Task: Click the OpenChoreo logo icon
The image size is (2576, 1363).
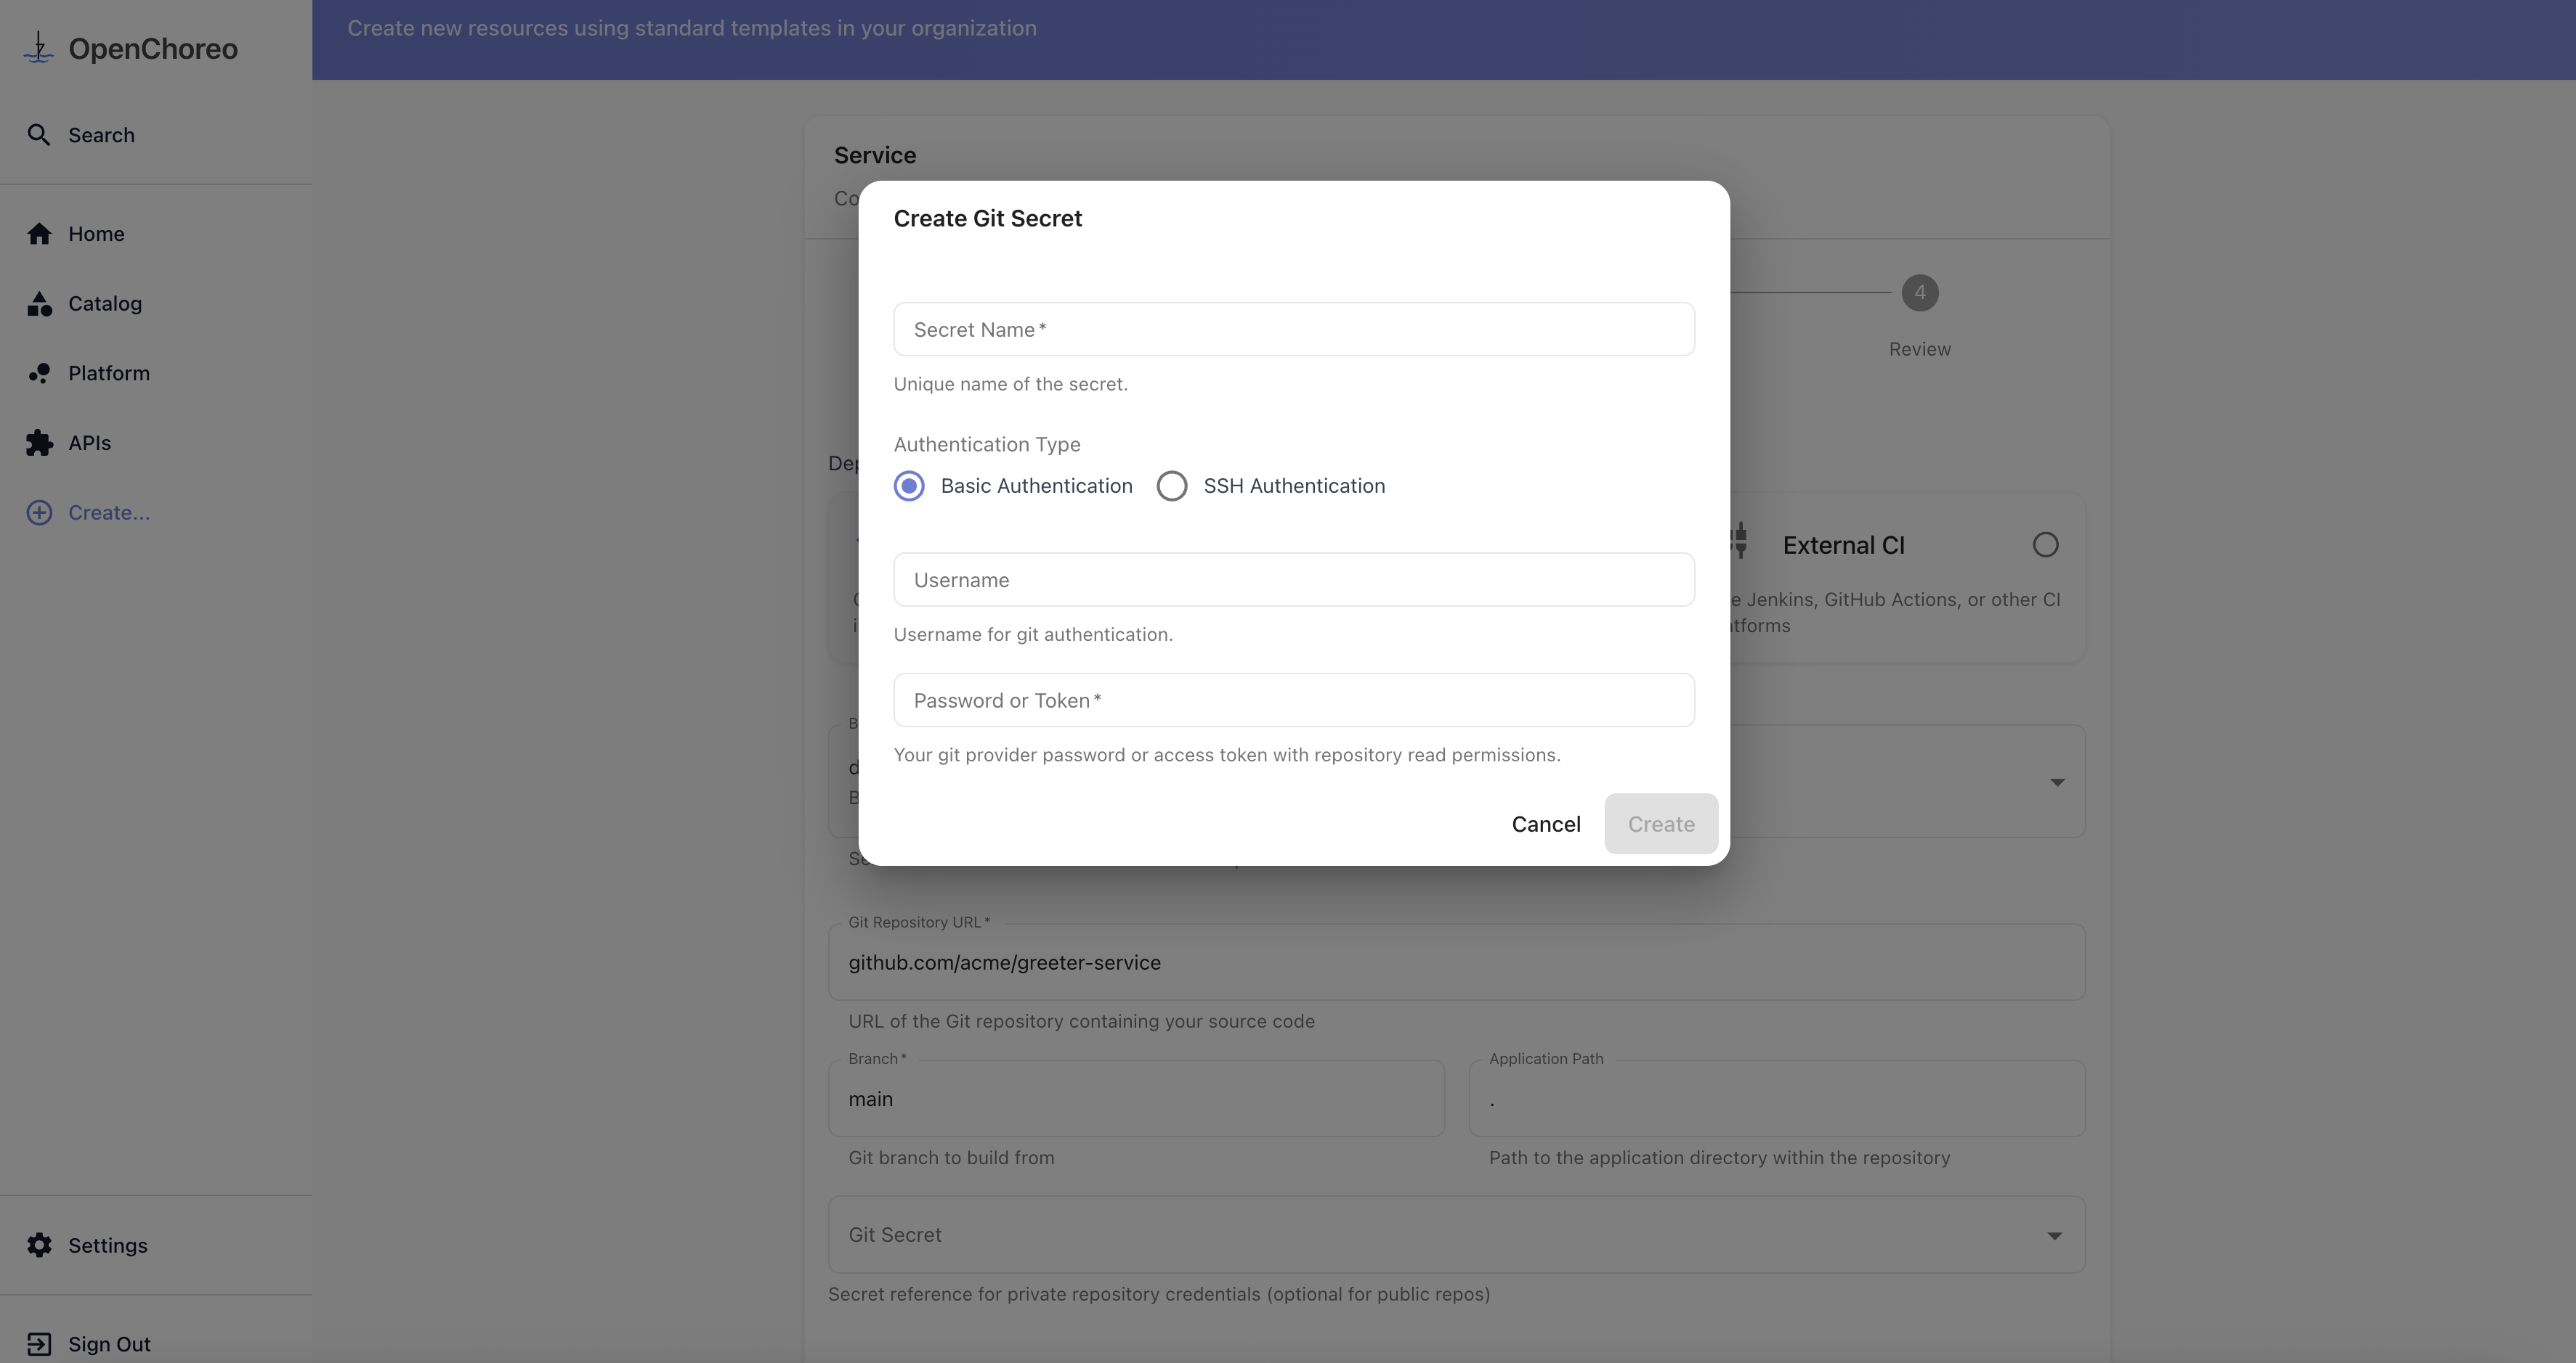Action: 38,48
